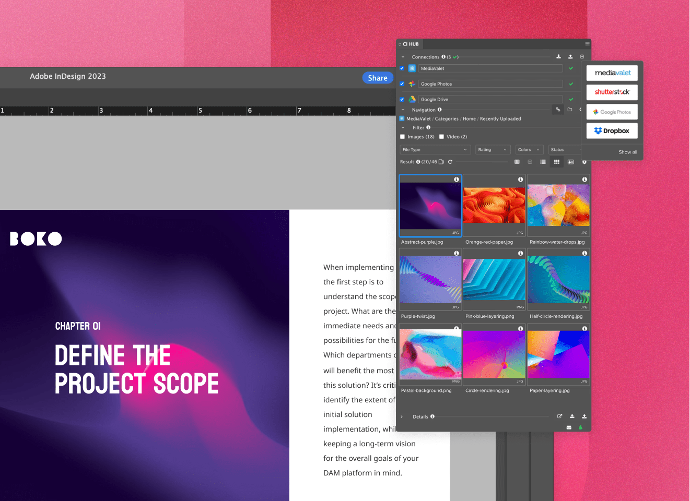Viewport: 690px width, 501px height.
Task: Click the Paper-layering.jpg file name text
Action: 549,390
